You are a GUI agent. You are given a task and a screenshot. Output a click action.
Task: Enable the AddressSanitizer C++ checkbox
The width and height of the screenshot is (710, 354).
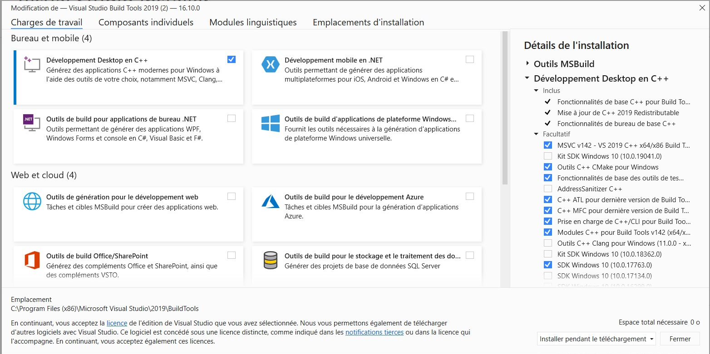(x=548, y=189)
